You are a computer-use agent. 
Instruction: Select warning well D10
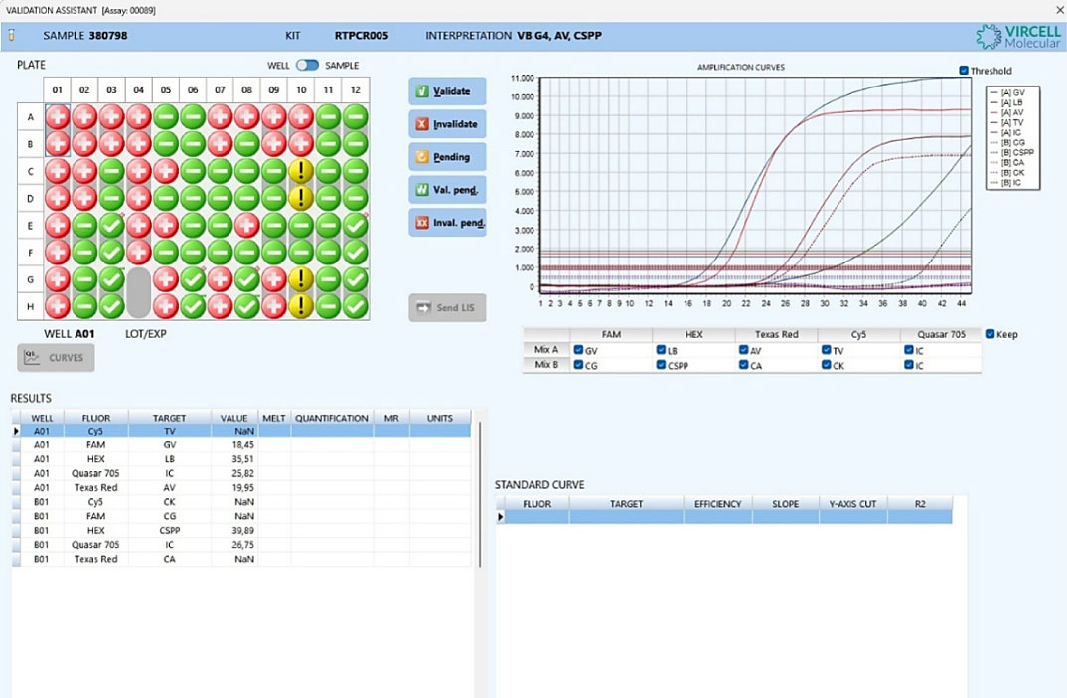(x=301, y=198)
